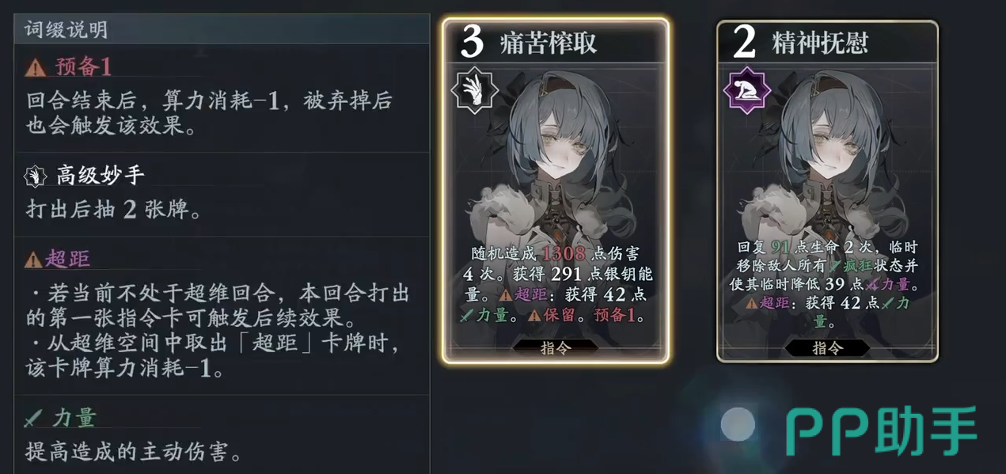Tap the white floating circle button
The height and width of the screenshot is (474, 1006).
click(x=738, y=424)
